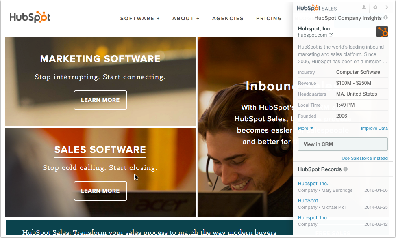This screenshot has width=396, height=238.
Task: Click the Computer Software industry value
Action: [x=358, y=72]
